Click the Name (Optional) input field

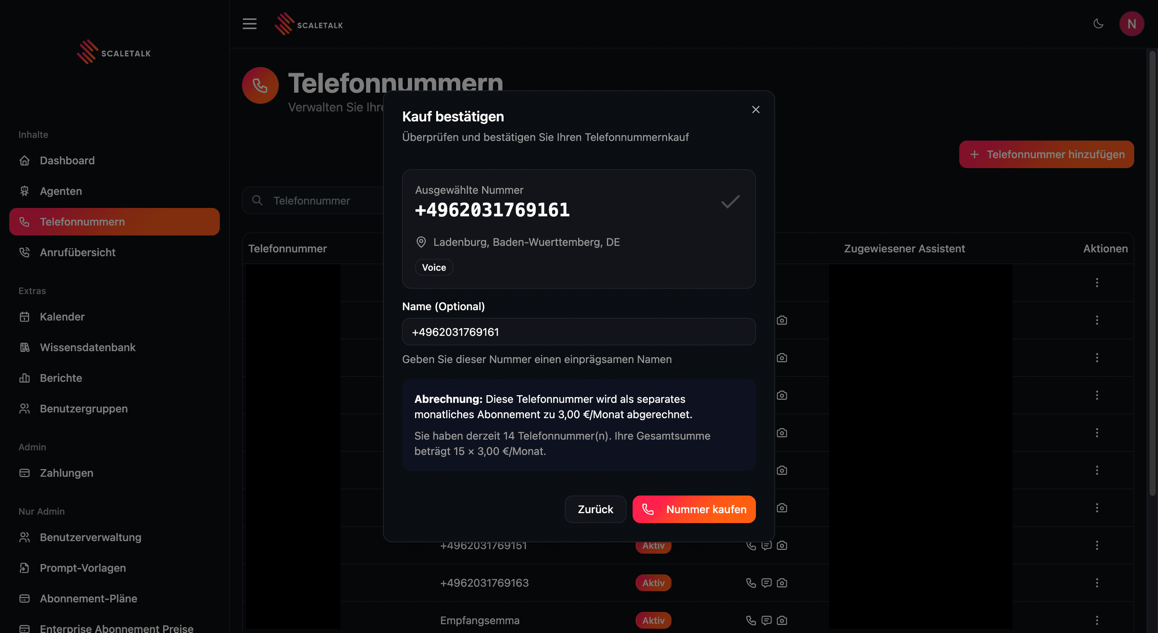(579, 332)
